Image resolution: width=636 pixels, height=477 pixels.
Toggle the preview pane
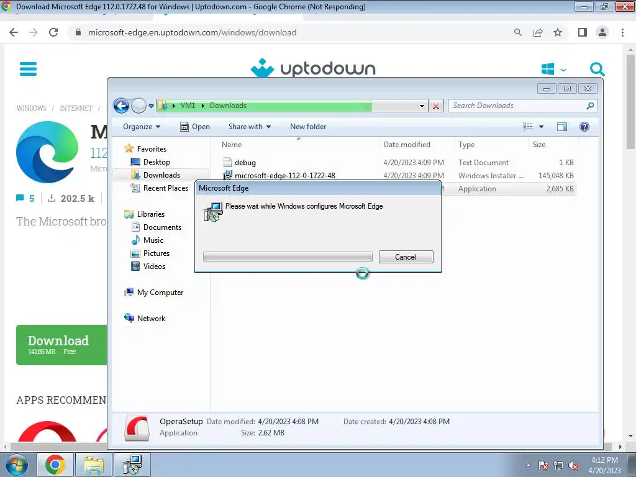click(561, 127)
